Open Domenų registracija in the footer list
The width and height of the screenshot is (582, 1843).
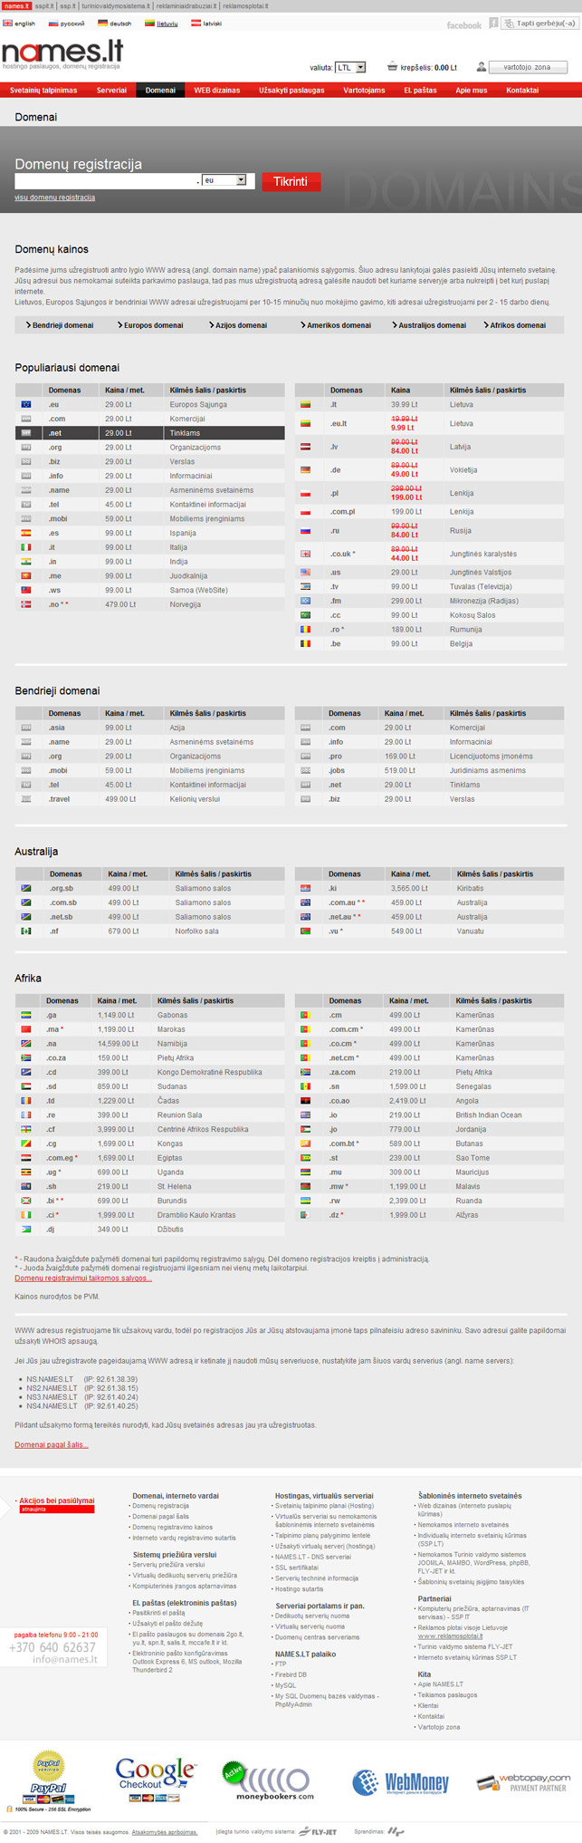click(160, 1506)
